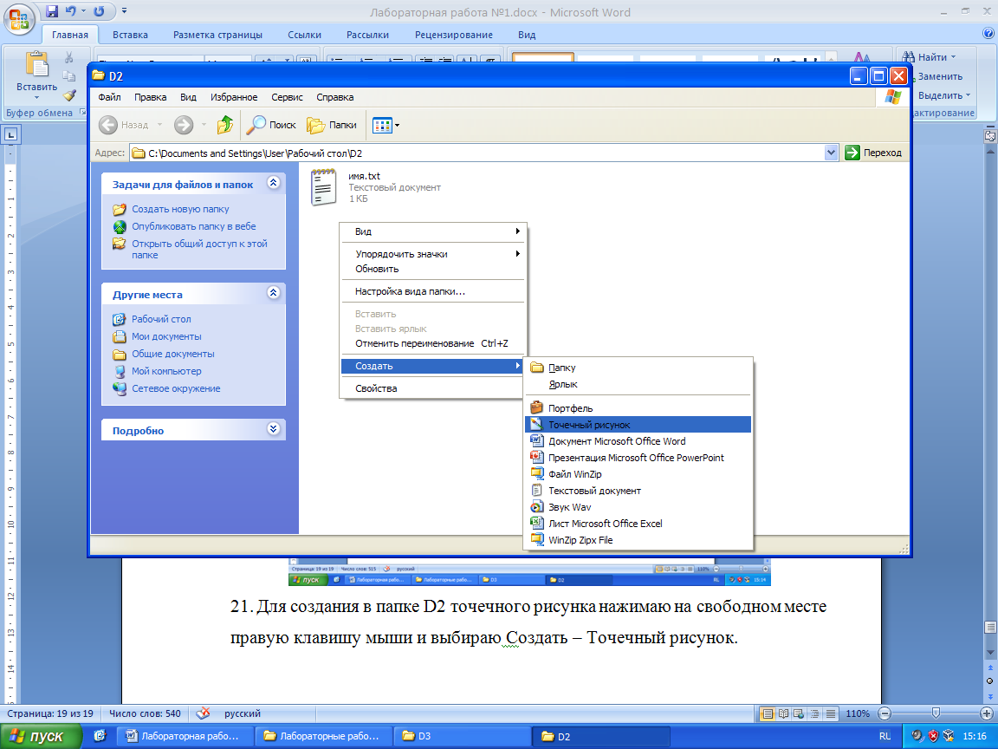Toggle the Папки folders pane in Explorer
This screenshot has width=998, height=749.
[x=332, y=125]
